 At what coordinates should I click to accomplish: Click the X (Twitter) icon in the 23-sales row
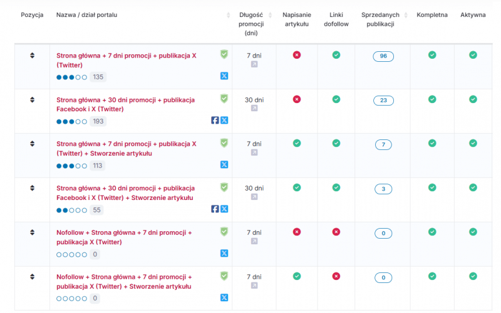point(224,121)
